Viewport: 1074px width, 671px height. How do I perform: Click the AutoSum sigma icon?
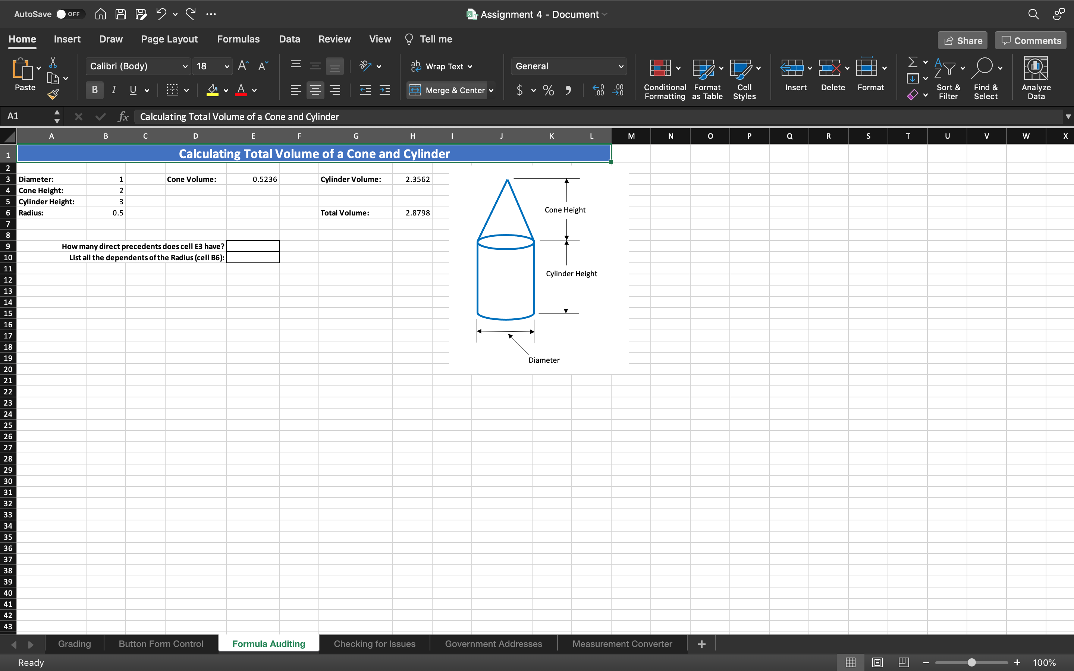[x=913, y=62]
